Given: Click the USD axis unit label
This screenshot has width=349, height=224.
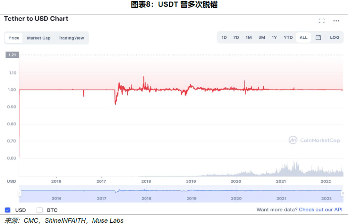Looking at the screenshot, I should coord(11,181).
